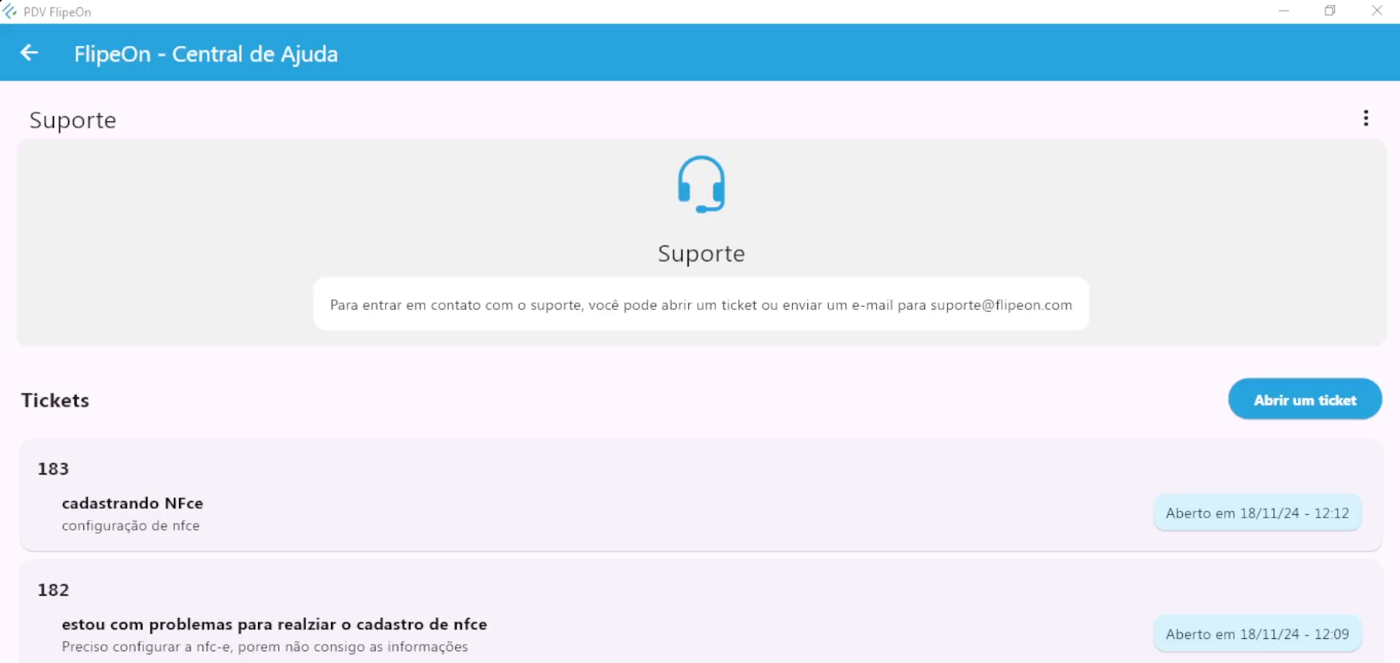Click the PDV FlipeOn logo in title bar
Screen dimensions: 1400x663
click(x=10, y=12)
